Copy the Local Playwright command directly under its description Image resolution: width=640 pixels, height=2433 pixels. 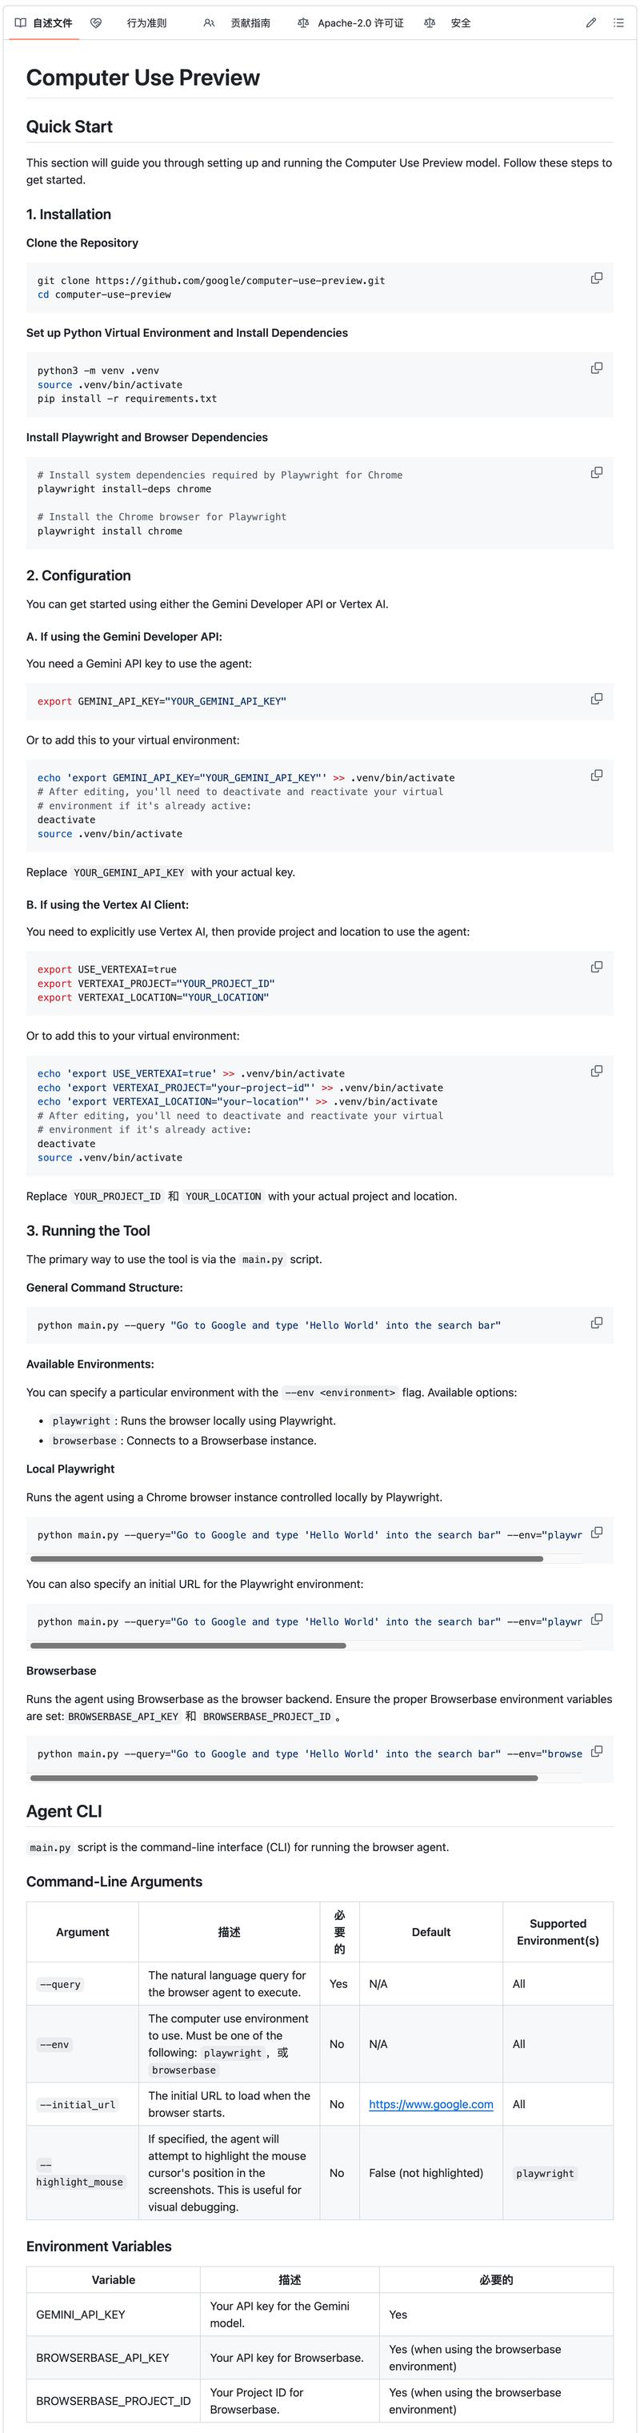pyautogui.click(x=597, y=1533)
